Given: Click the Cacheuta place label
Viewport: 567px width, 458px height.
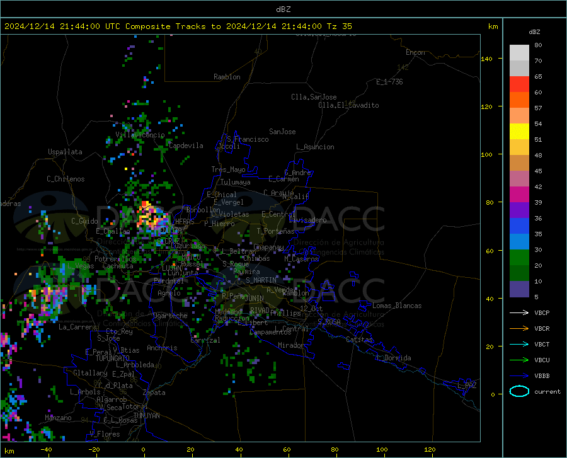Looking at the screenshot, I should 118,266.
